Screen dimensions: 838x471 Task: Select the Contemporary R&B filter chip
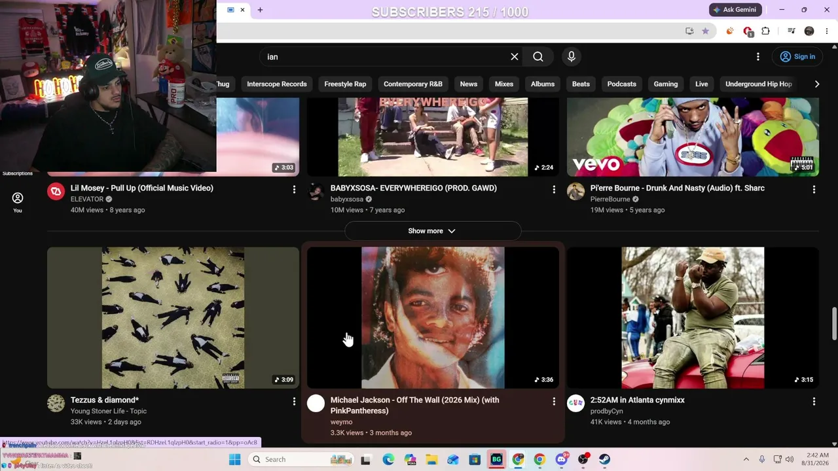click(x=413, y=84)
